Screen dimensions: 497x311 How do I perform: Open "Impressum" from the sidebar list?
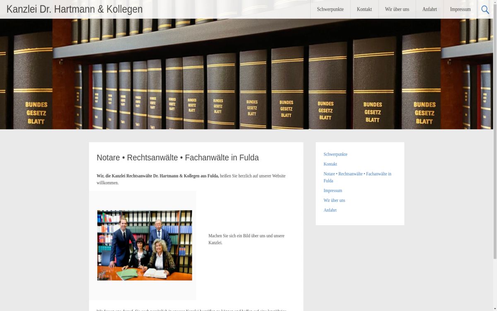333,190
